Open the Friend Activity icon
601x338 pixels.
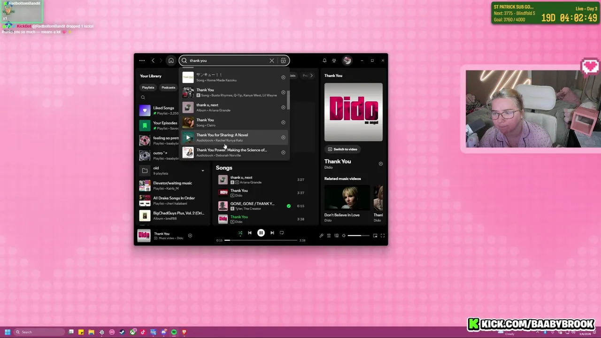tap(334, 61)
